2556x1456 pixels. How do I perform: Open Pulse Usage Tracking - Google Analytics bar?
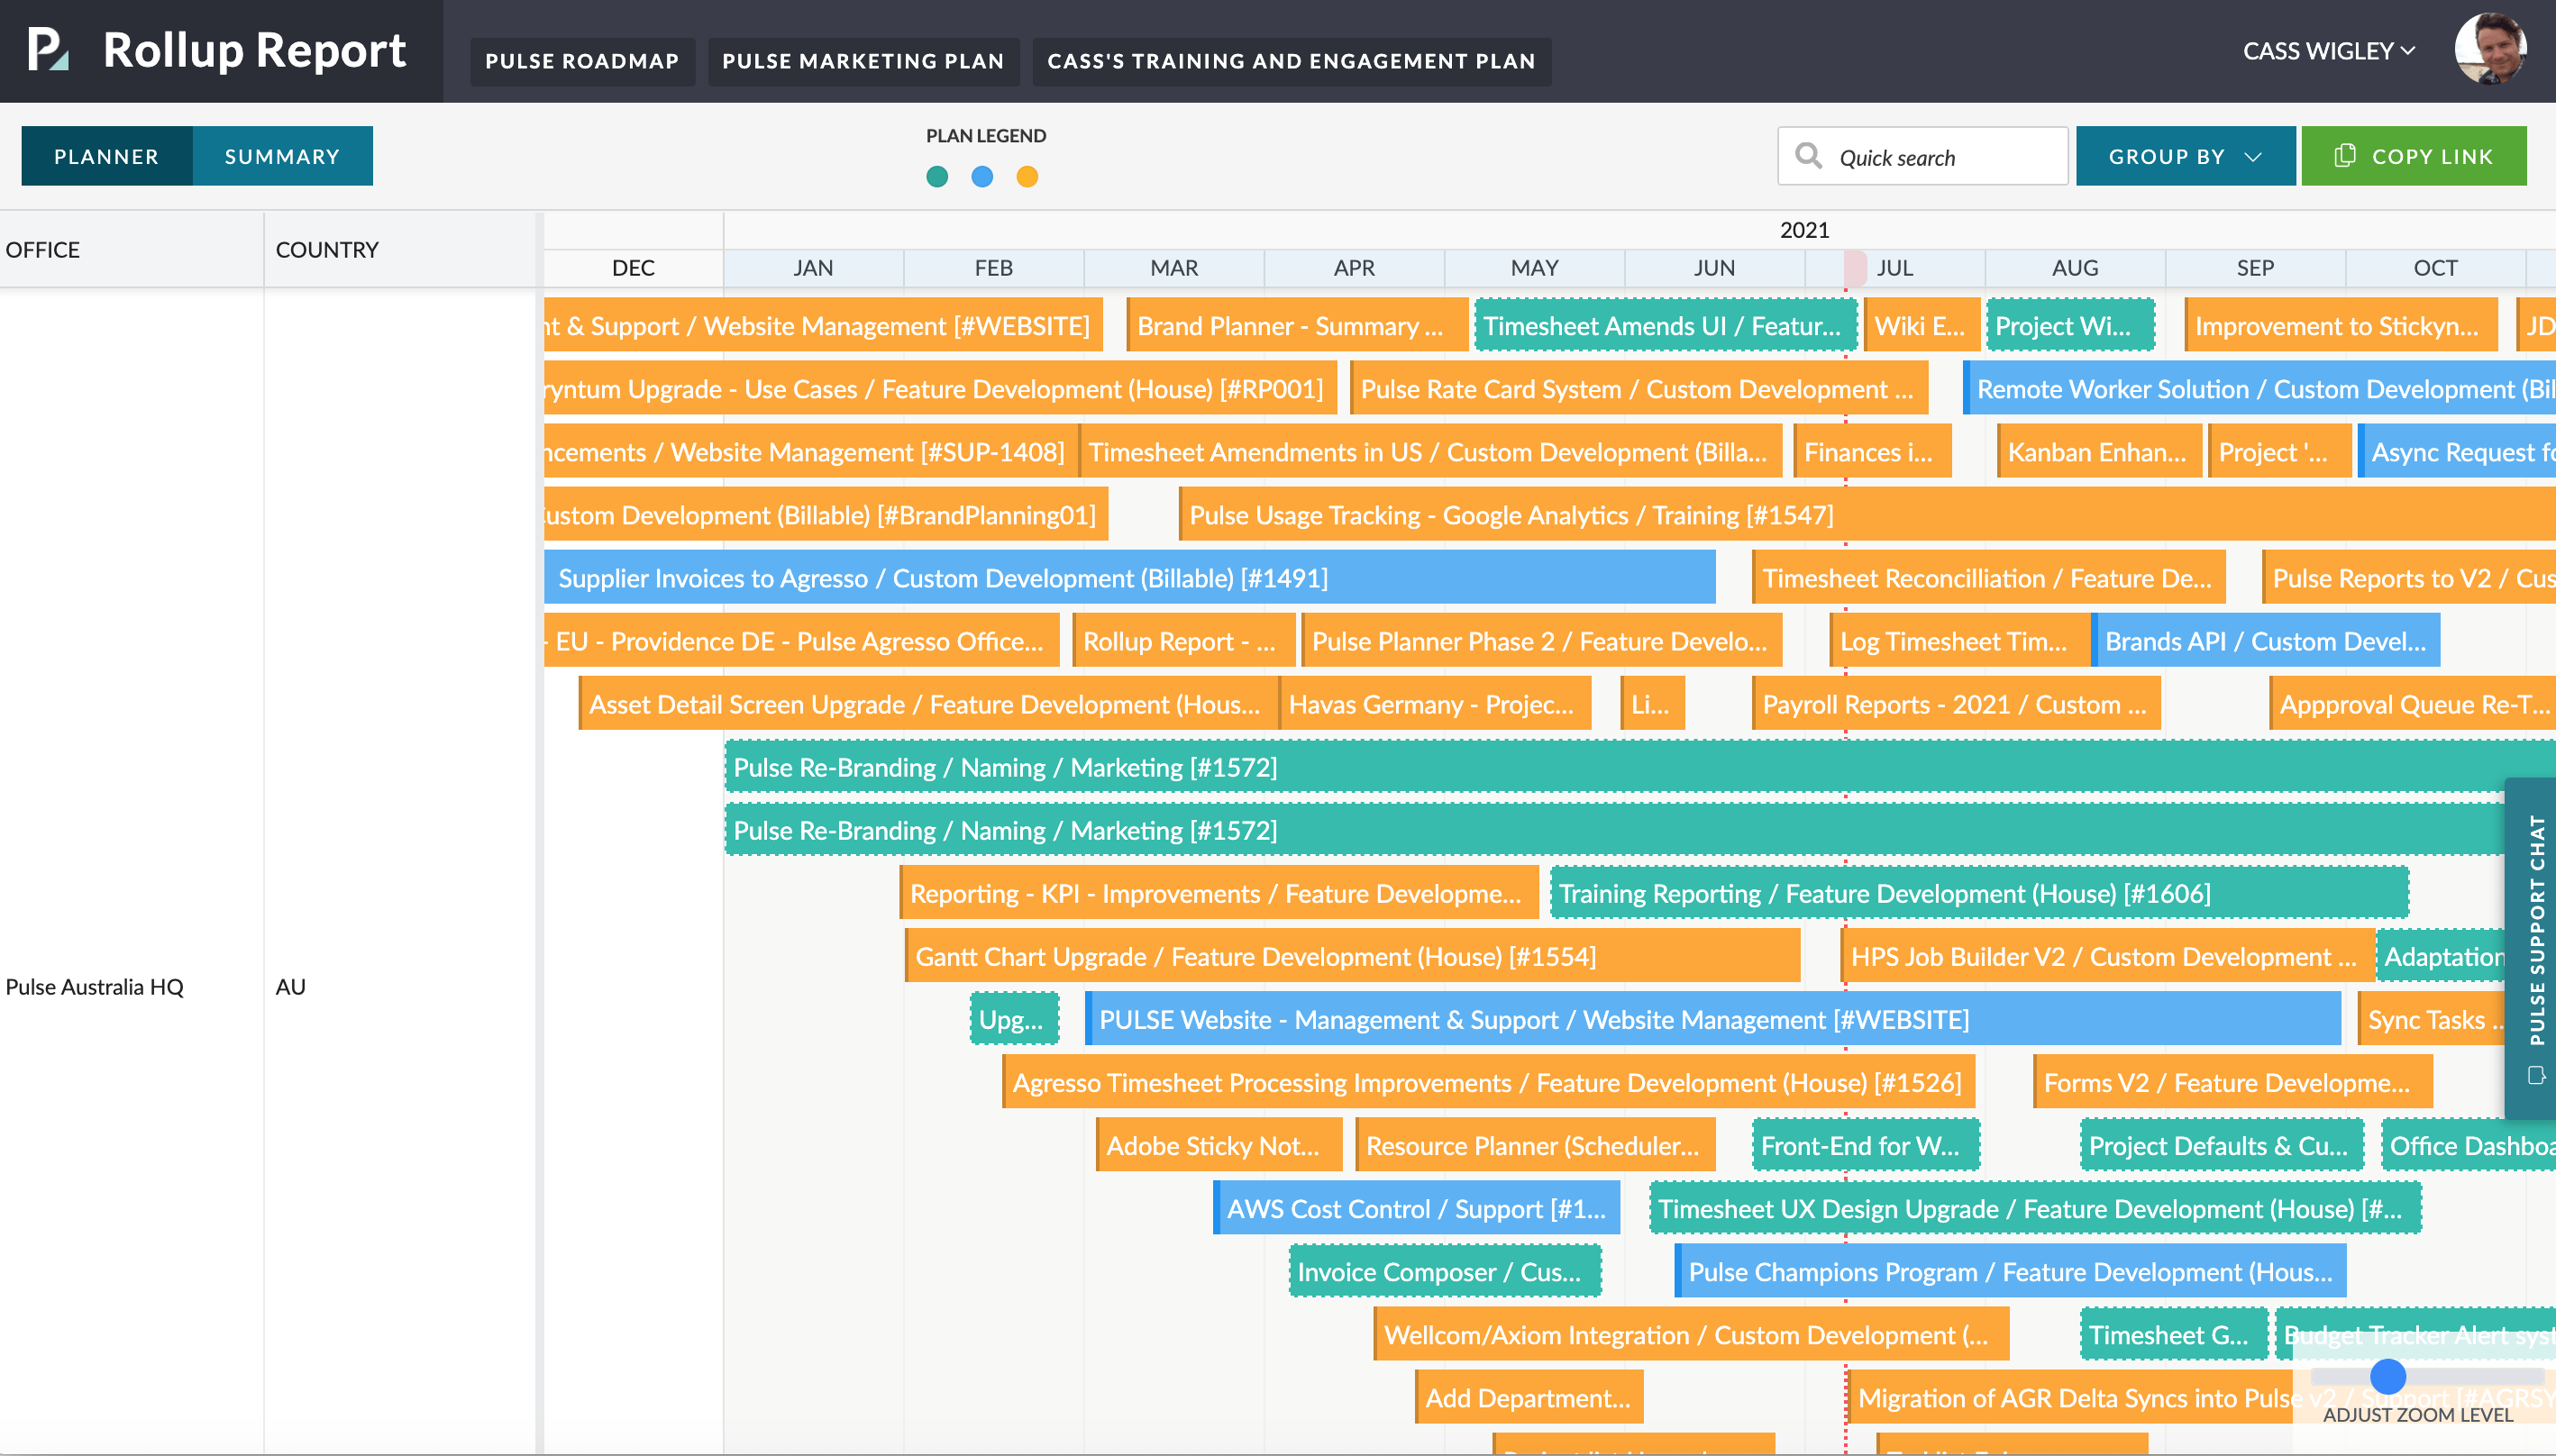[x=1867, y=515]
